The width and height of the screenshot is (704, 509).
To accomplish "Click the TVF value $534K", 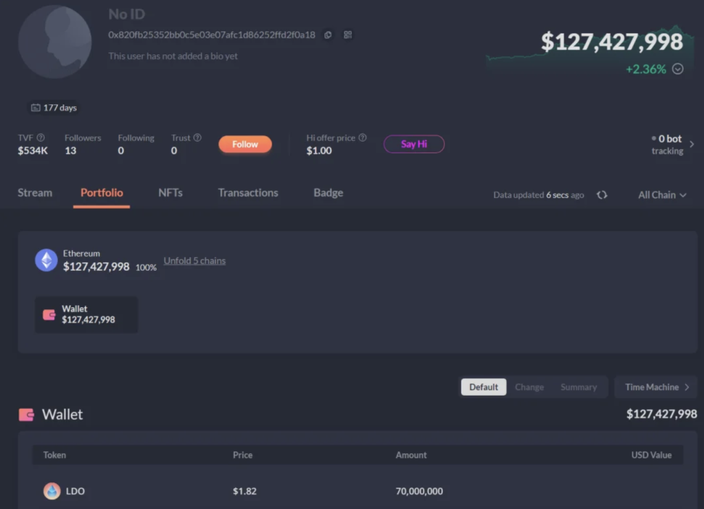I will pos(33,150).
